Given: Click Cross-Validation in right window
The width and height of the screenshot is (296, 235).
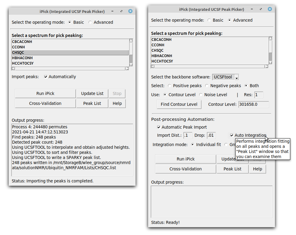Looking at the screenshot, I should [x=186, y=169].
